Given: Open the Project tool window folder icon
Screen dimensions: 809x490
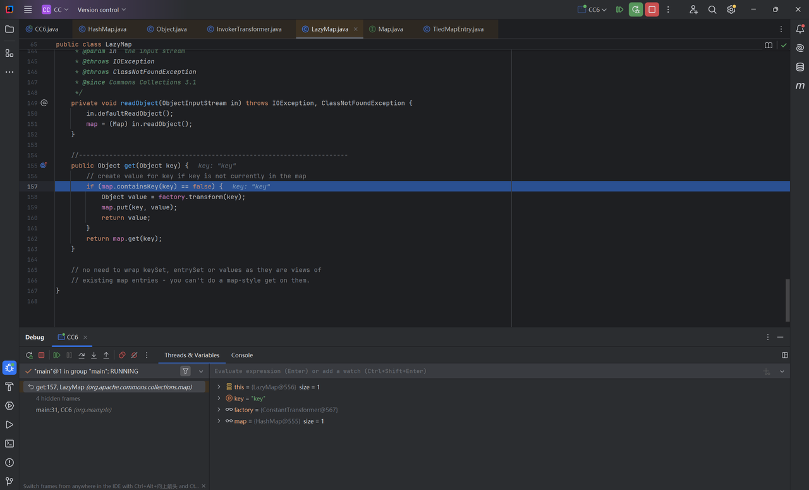Looking at the screenshot, I should [x=9, y=29].
